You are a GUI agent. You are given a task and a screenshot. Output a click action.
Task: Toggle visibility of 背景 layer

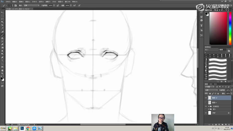(206, 113)
